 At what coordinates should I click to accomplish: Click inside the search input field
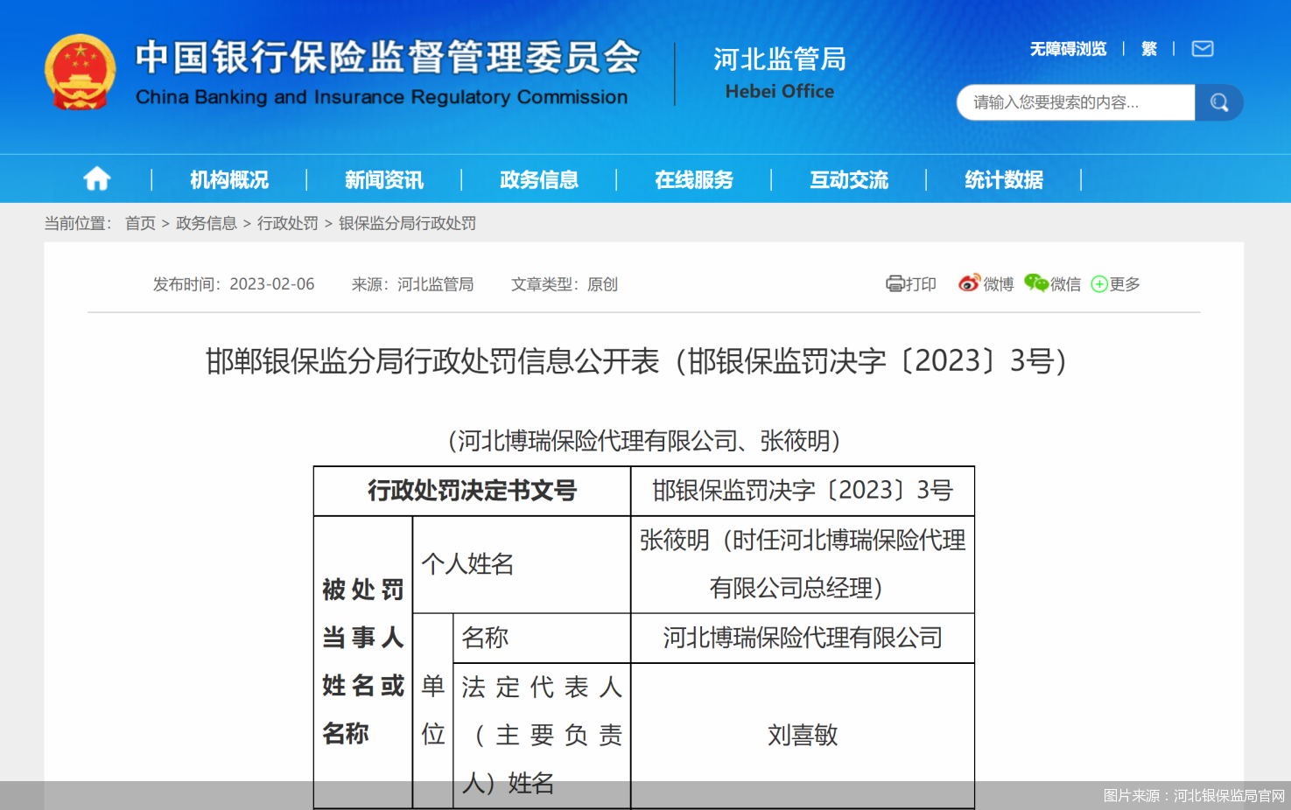point(1075,101)
